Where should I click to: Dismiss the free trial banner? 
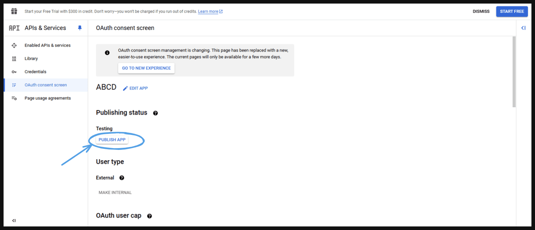[481, 11]
